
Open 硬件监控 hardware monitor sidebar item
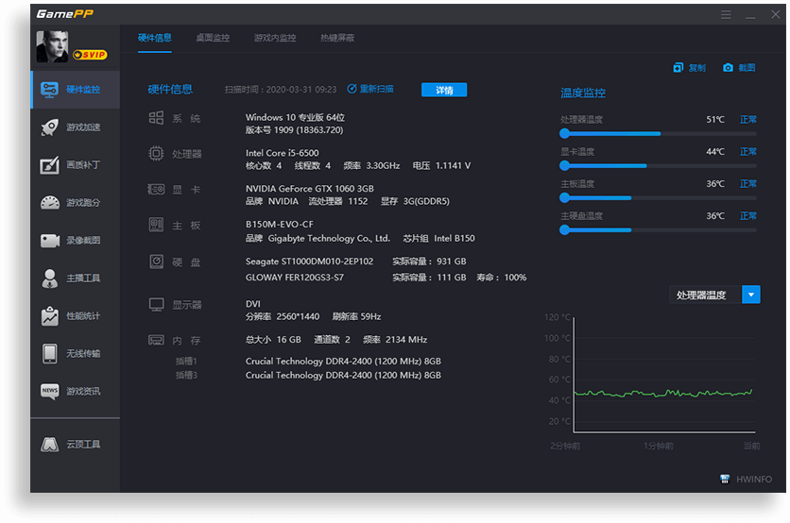[76, 90]
